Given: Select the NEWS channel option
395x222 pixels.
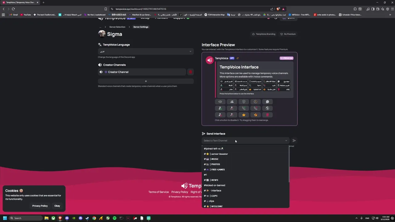Looking at the screenshot, I should click(x=245, y=180).
